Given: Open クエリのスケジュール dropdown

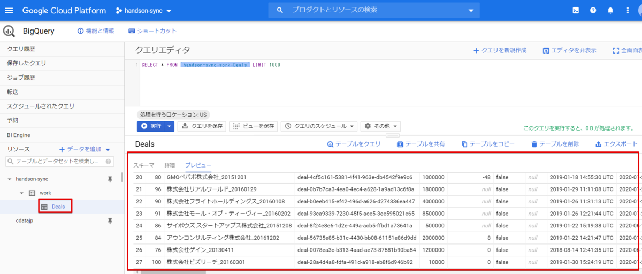Looking at the screenshot, I should [319, 126].
